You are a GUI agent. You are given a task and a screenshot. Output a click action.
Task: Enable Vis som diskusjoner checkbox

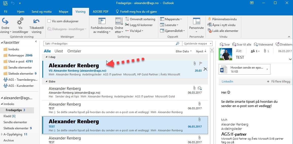tap(49, 21)
